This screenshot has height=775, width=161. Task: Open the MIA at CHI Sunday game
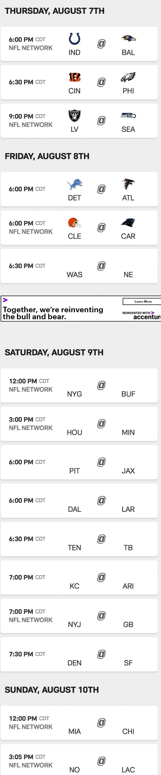tap(79, 723)
